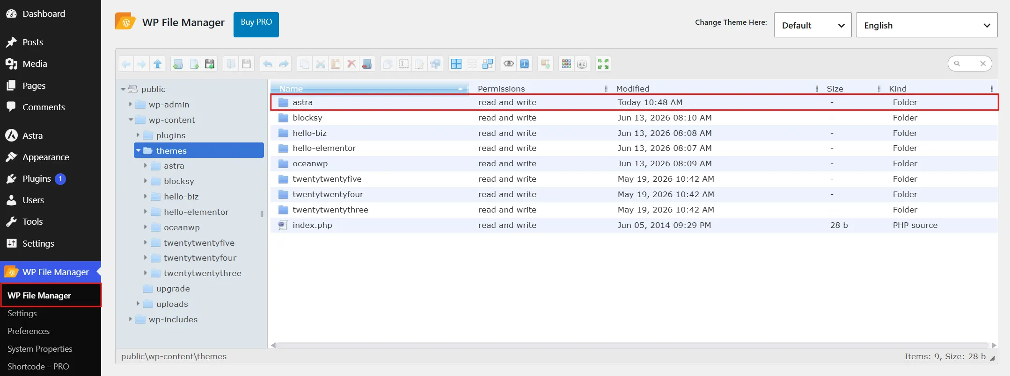Clear the search box with the X
The image size is (1010, 376).
click(x=983, y=64)
